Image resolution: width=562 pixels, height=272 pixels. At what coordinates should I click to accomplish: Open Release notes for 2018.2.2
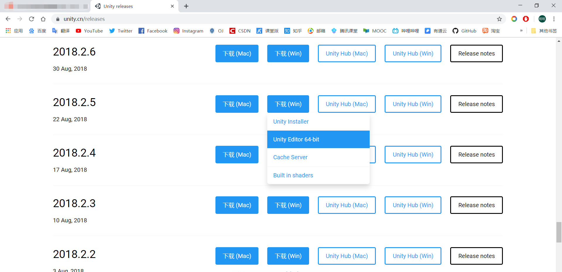pos(477,256)
